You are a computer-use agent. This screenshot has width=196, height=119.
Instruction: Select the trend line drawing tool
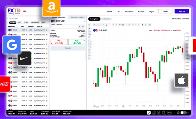click(x=90, y=41)
